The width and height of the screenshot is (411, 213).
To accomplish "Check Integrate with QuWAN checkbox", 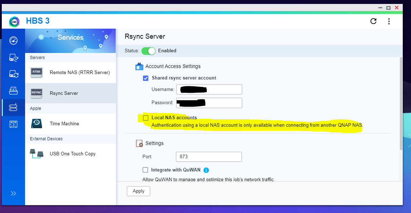I will click(145, 170).
